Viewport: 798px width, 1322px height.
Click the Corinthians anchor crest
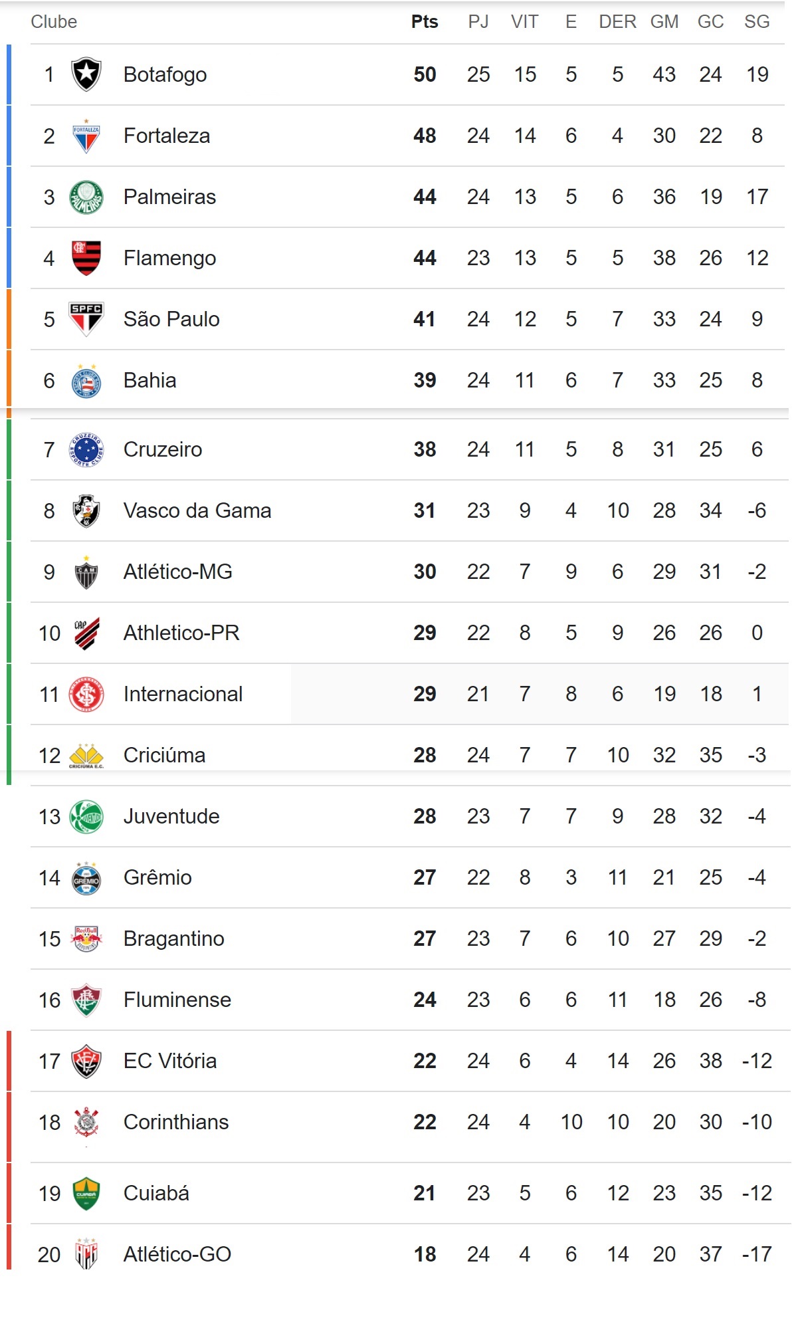[x=86, y=1123]
